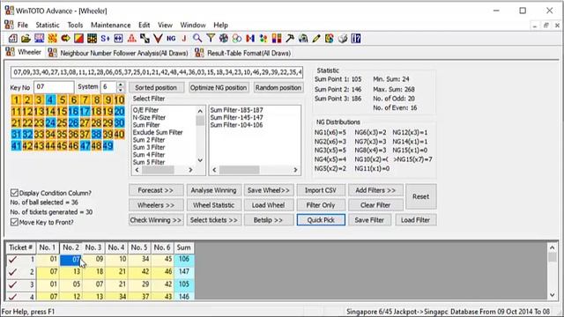Click the orange puzzle pattern toolbar icon
Image resolution: width=564 pixels, height=317 pixels.
coord(52,39)
